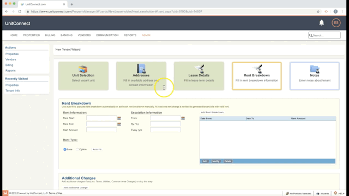349x196 pixels.
Task: Reload the browser page
Action: coord(20,11)
